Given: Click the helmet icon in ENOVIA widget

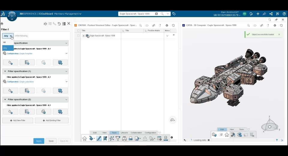Looking at the screenshot, I should (172, 120).
